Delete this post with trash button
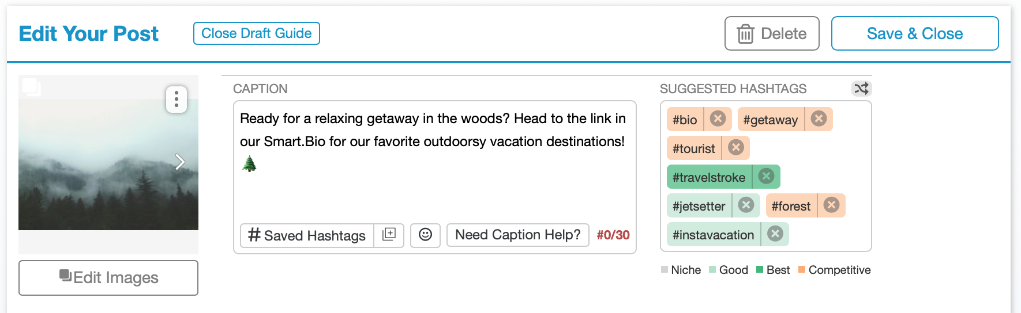 pos(772,33)
